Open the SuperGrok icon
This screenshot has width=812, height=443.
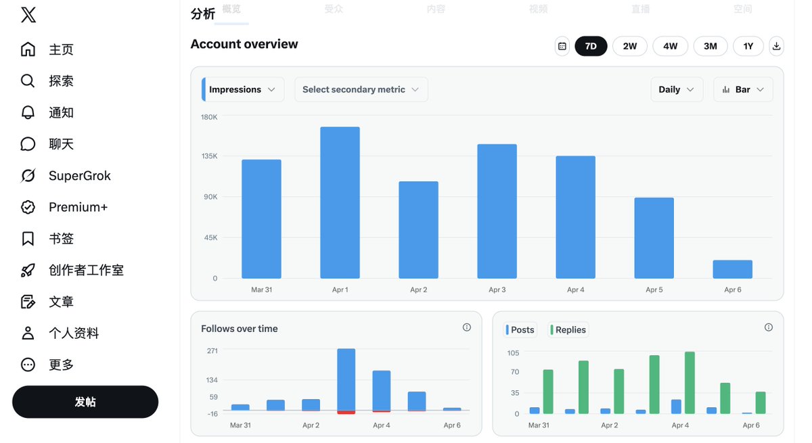28,176
